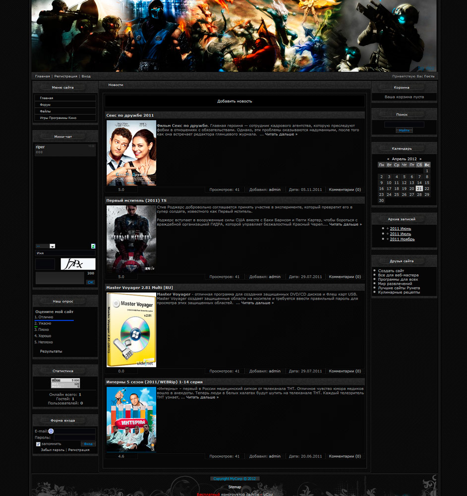Click 'Регистрация' in the top navigation bar
Viewport: 467px width, 496px height.
pyautogui.click(x=66, y=76)
